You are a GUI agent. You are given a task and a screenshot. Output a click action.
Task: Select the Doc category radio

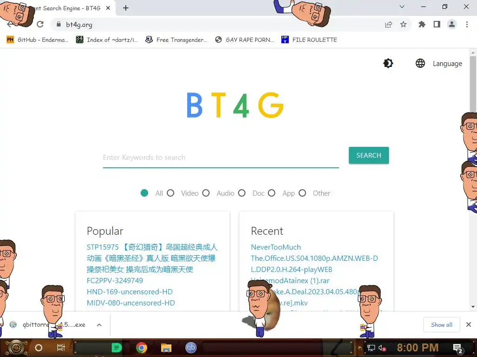point(242,193)
